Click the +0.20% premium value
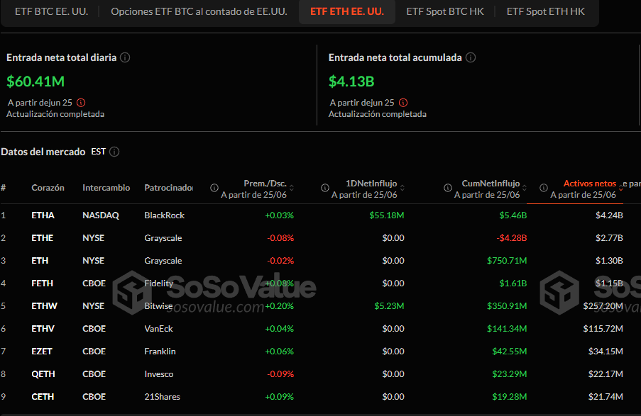Viewport: 641px width, 416px height. point(279,305)
